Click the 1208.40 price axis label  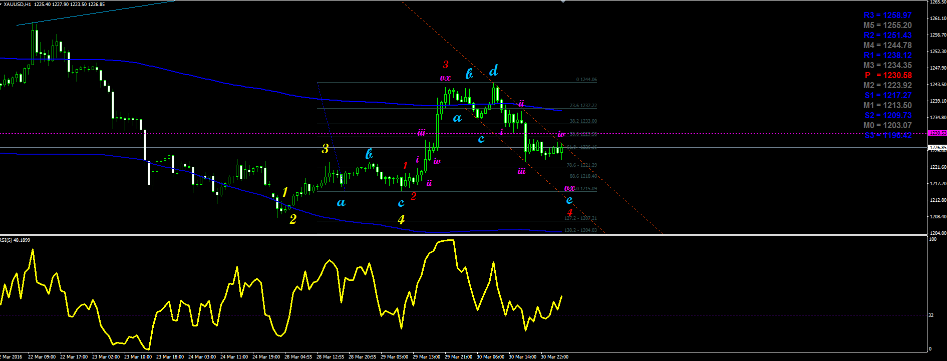(x=937, y=217)
